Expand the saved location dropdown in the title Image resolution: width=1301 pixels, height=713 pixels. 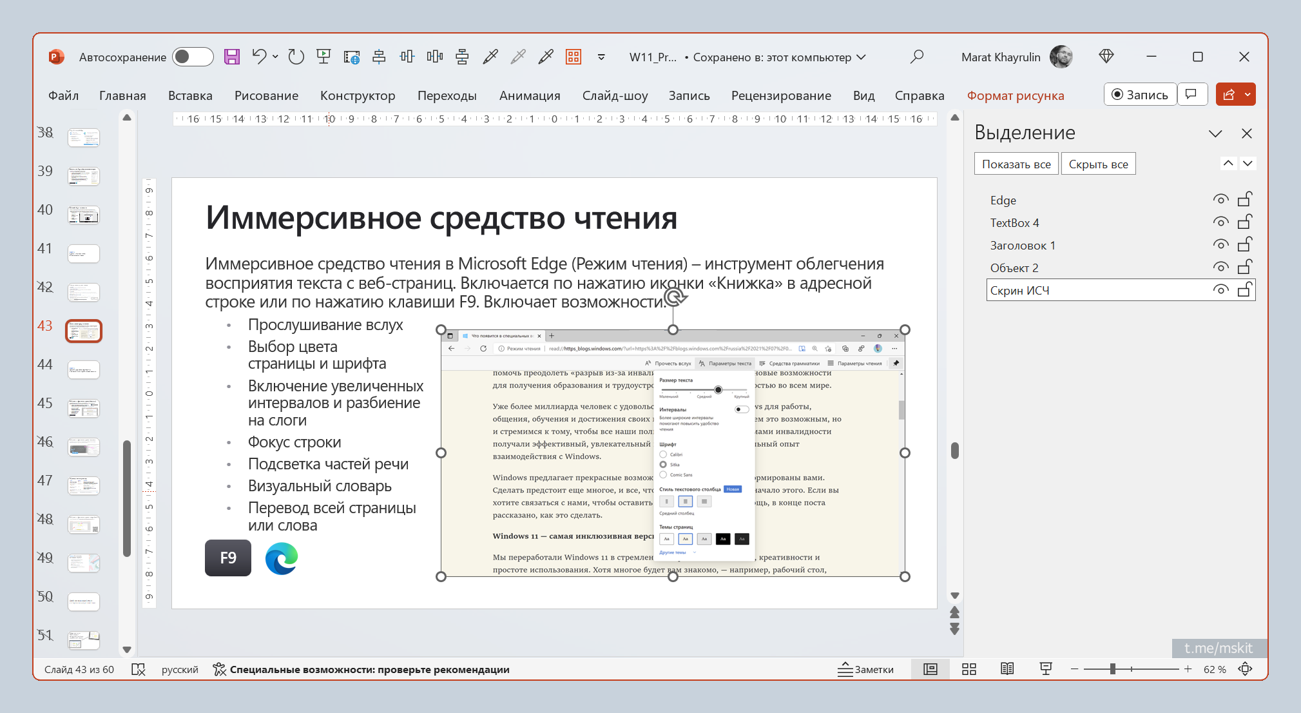(861, 57)
